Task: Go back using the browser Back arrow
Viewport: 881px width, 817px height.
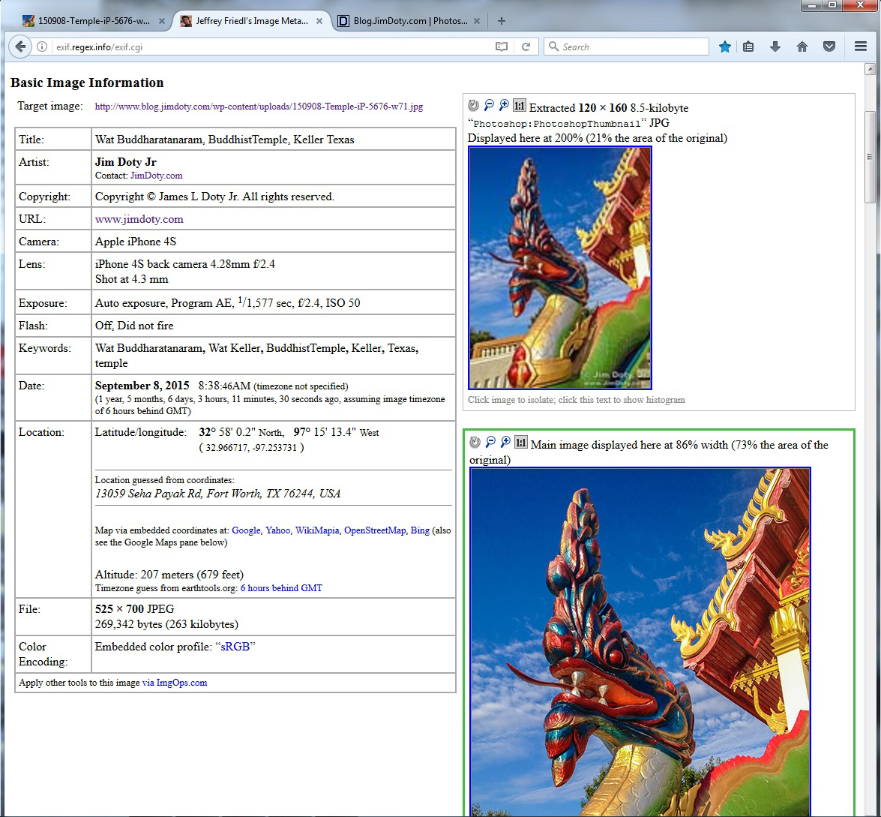Action: [x=20, y=47]
